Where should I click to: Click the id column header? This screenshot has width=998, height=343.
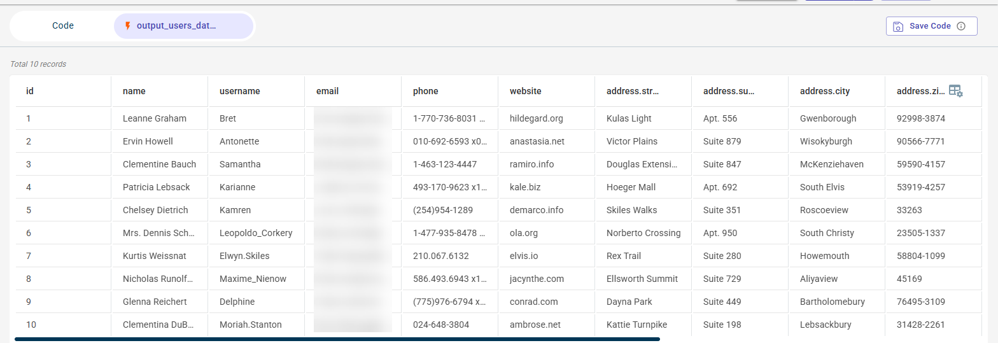[30, 91]
